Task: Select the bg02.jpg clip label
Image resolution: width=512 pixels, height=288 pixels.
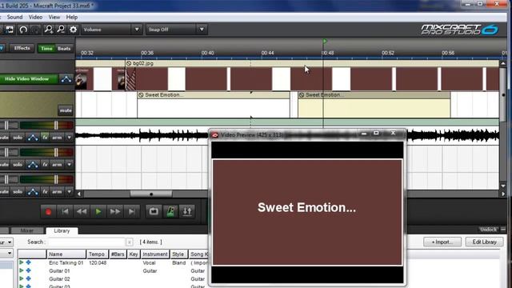Action: pyautogui.click(x=143, y=63)
